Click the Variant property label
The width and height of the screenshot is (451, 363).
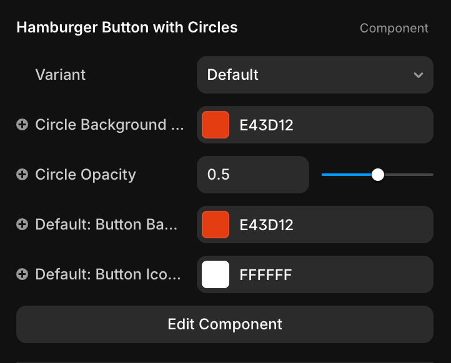click(61, 75)
